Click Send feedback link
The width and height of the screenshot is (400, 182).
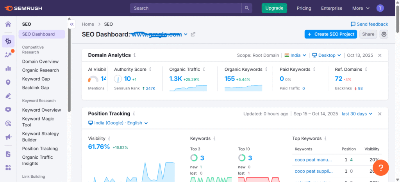370,24
